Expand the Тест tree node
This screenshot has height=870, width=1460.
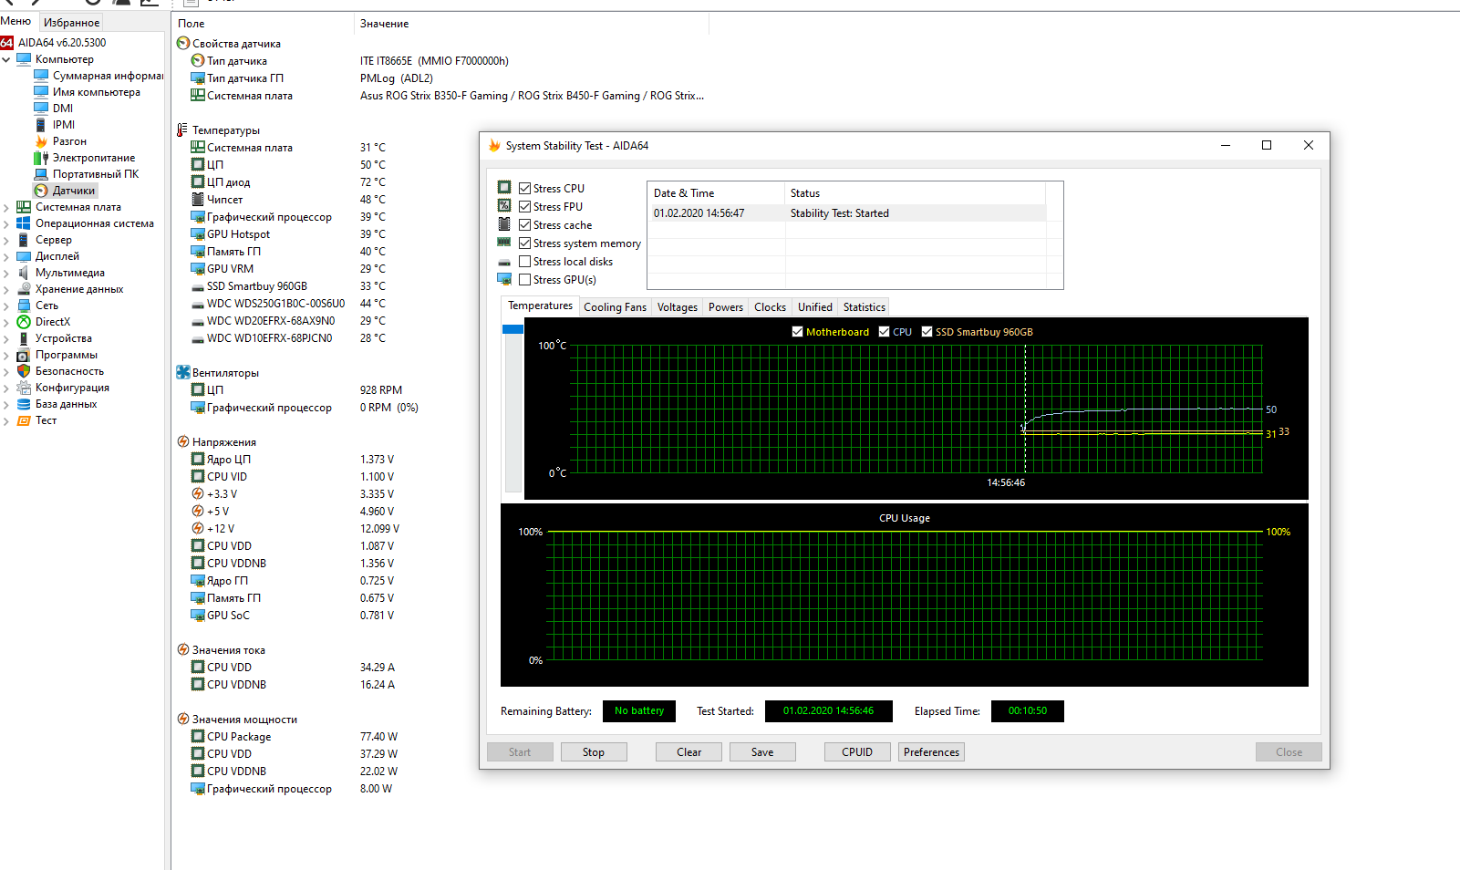[x=6, y=420]
